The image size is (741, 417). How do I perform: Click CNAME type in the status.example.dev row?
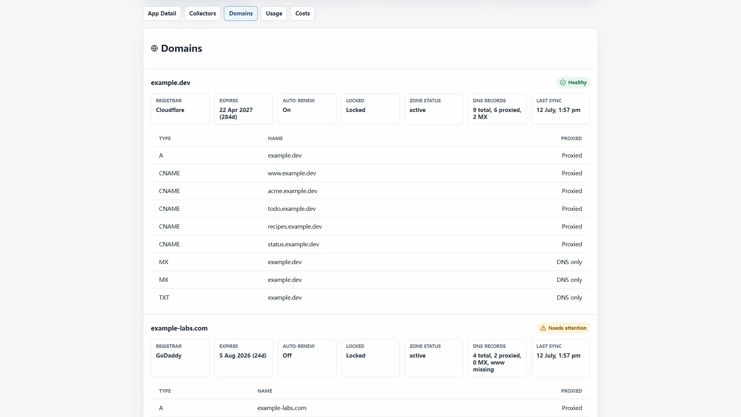[169, 244]
